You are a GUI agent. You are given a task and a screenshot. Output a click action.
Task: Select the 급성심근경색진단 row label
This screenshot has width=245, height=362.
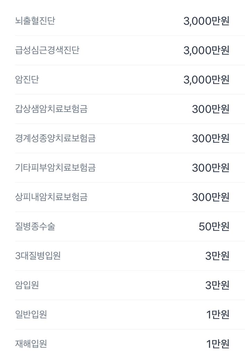(47, 50)
